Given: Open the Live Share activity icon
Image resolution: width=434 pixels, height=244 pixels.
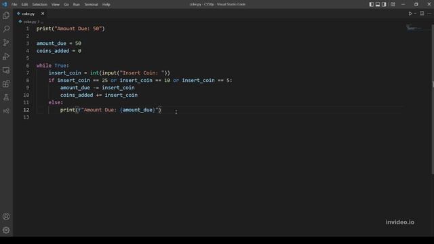Looking at the screenshot, I should point(6,111).
